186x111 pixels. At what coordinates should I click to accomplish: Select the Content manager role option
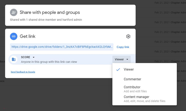[145, 99]
